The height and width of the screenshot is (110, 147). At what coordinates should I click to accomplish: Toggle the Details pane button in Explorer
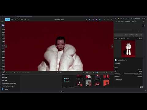tap(139, 38)
